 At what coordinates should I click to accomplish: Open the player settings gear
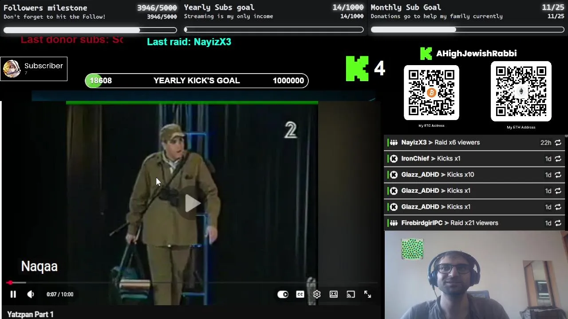tap(317, 294)
